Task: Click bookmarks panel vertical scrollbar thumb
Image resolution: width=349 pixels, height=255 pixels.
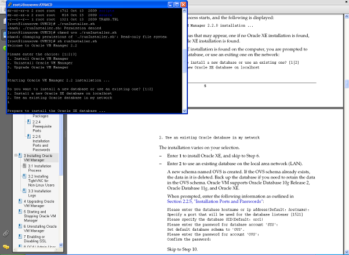Action: (x=61, y=145)
